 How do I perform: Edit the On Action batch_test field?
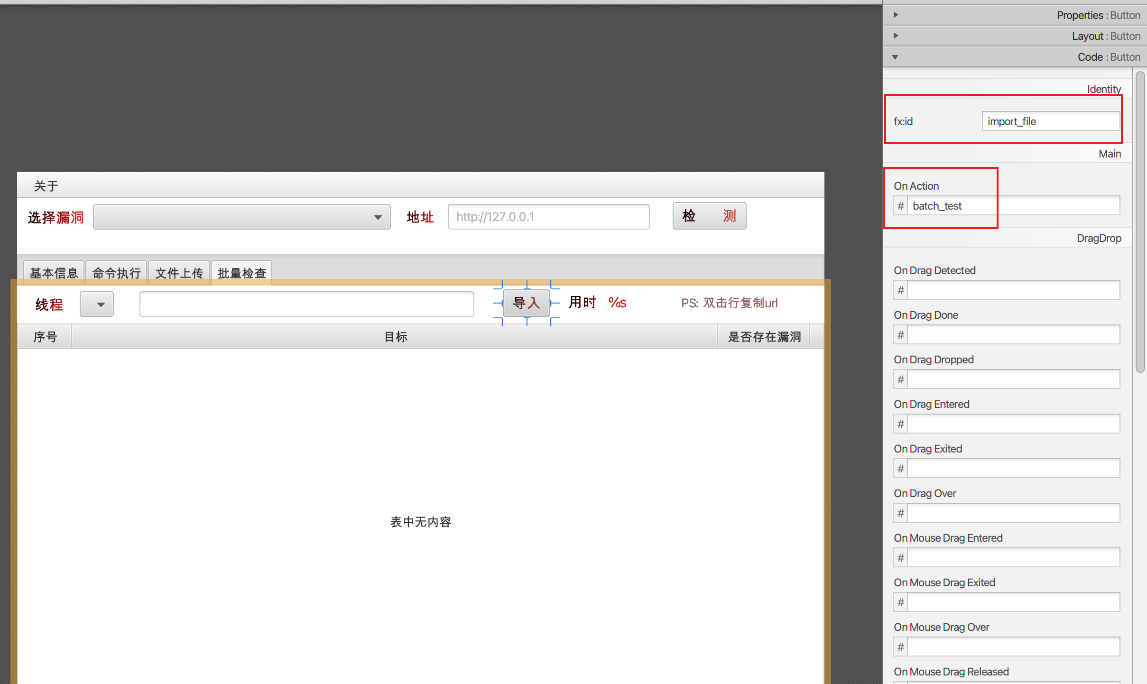1013,206
